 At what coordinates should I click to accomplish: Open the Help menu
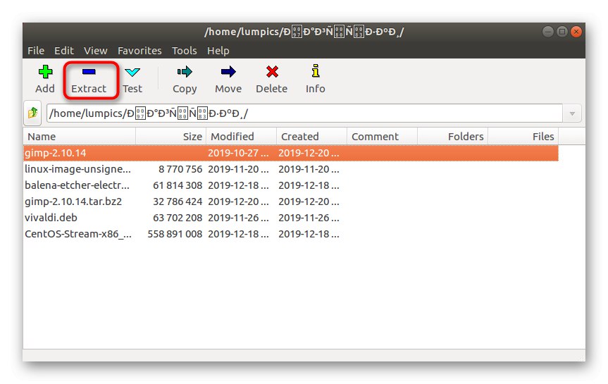coord(218,51)
